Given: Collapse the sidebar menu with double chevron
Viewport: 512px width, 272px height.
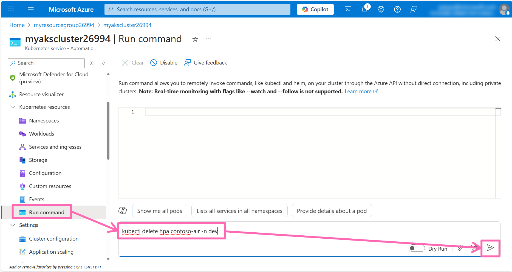Looking at the screenshot, I should pos(104,63).
